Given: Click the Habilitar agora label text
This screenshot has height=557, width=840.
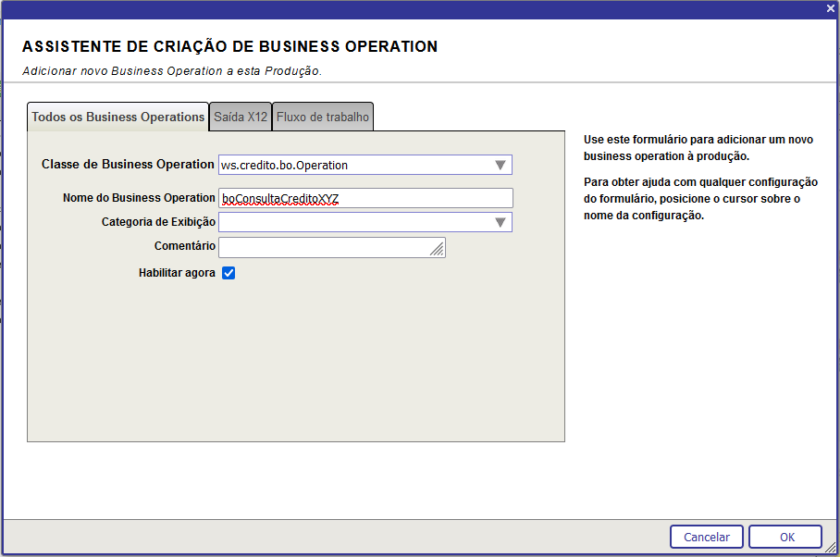Looking at the screenshot, I should tap(177, 273).
